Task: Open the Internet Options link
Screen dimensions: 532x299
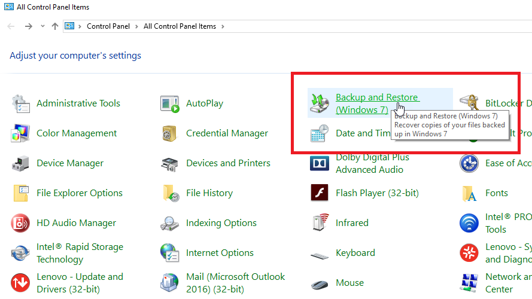Action: 220,253
